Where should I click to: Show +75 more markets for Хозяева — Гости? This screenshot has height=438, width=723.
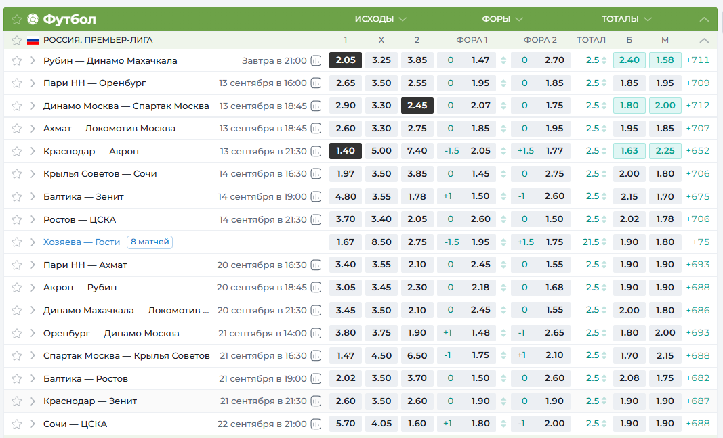coord(701,242)
